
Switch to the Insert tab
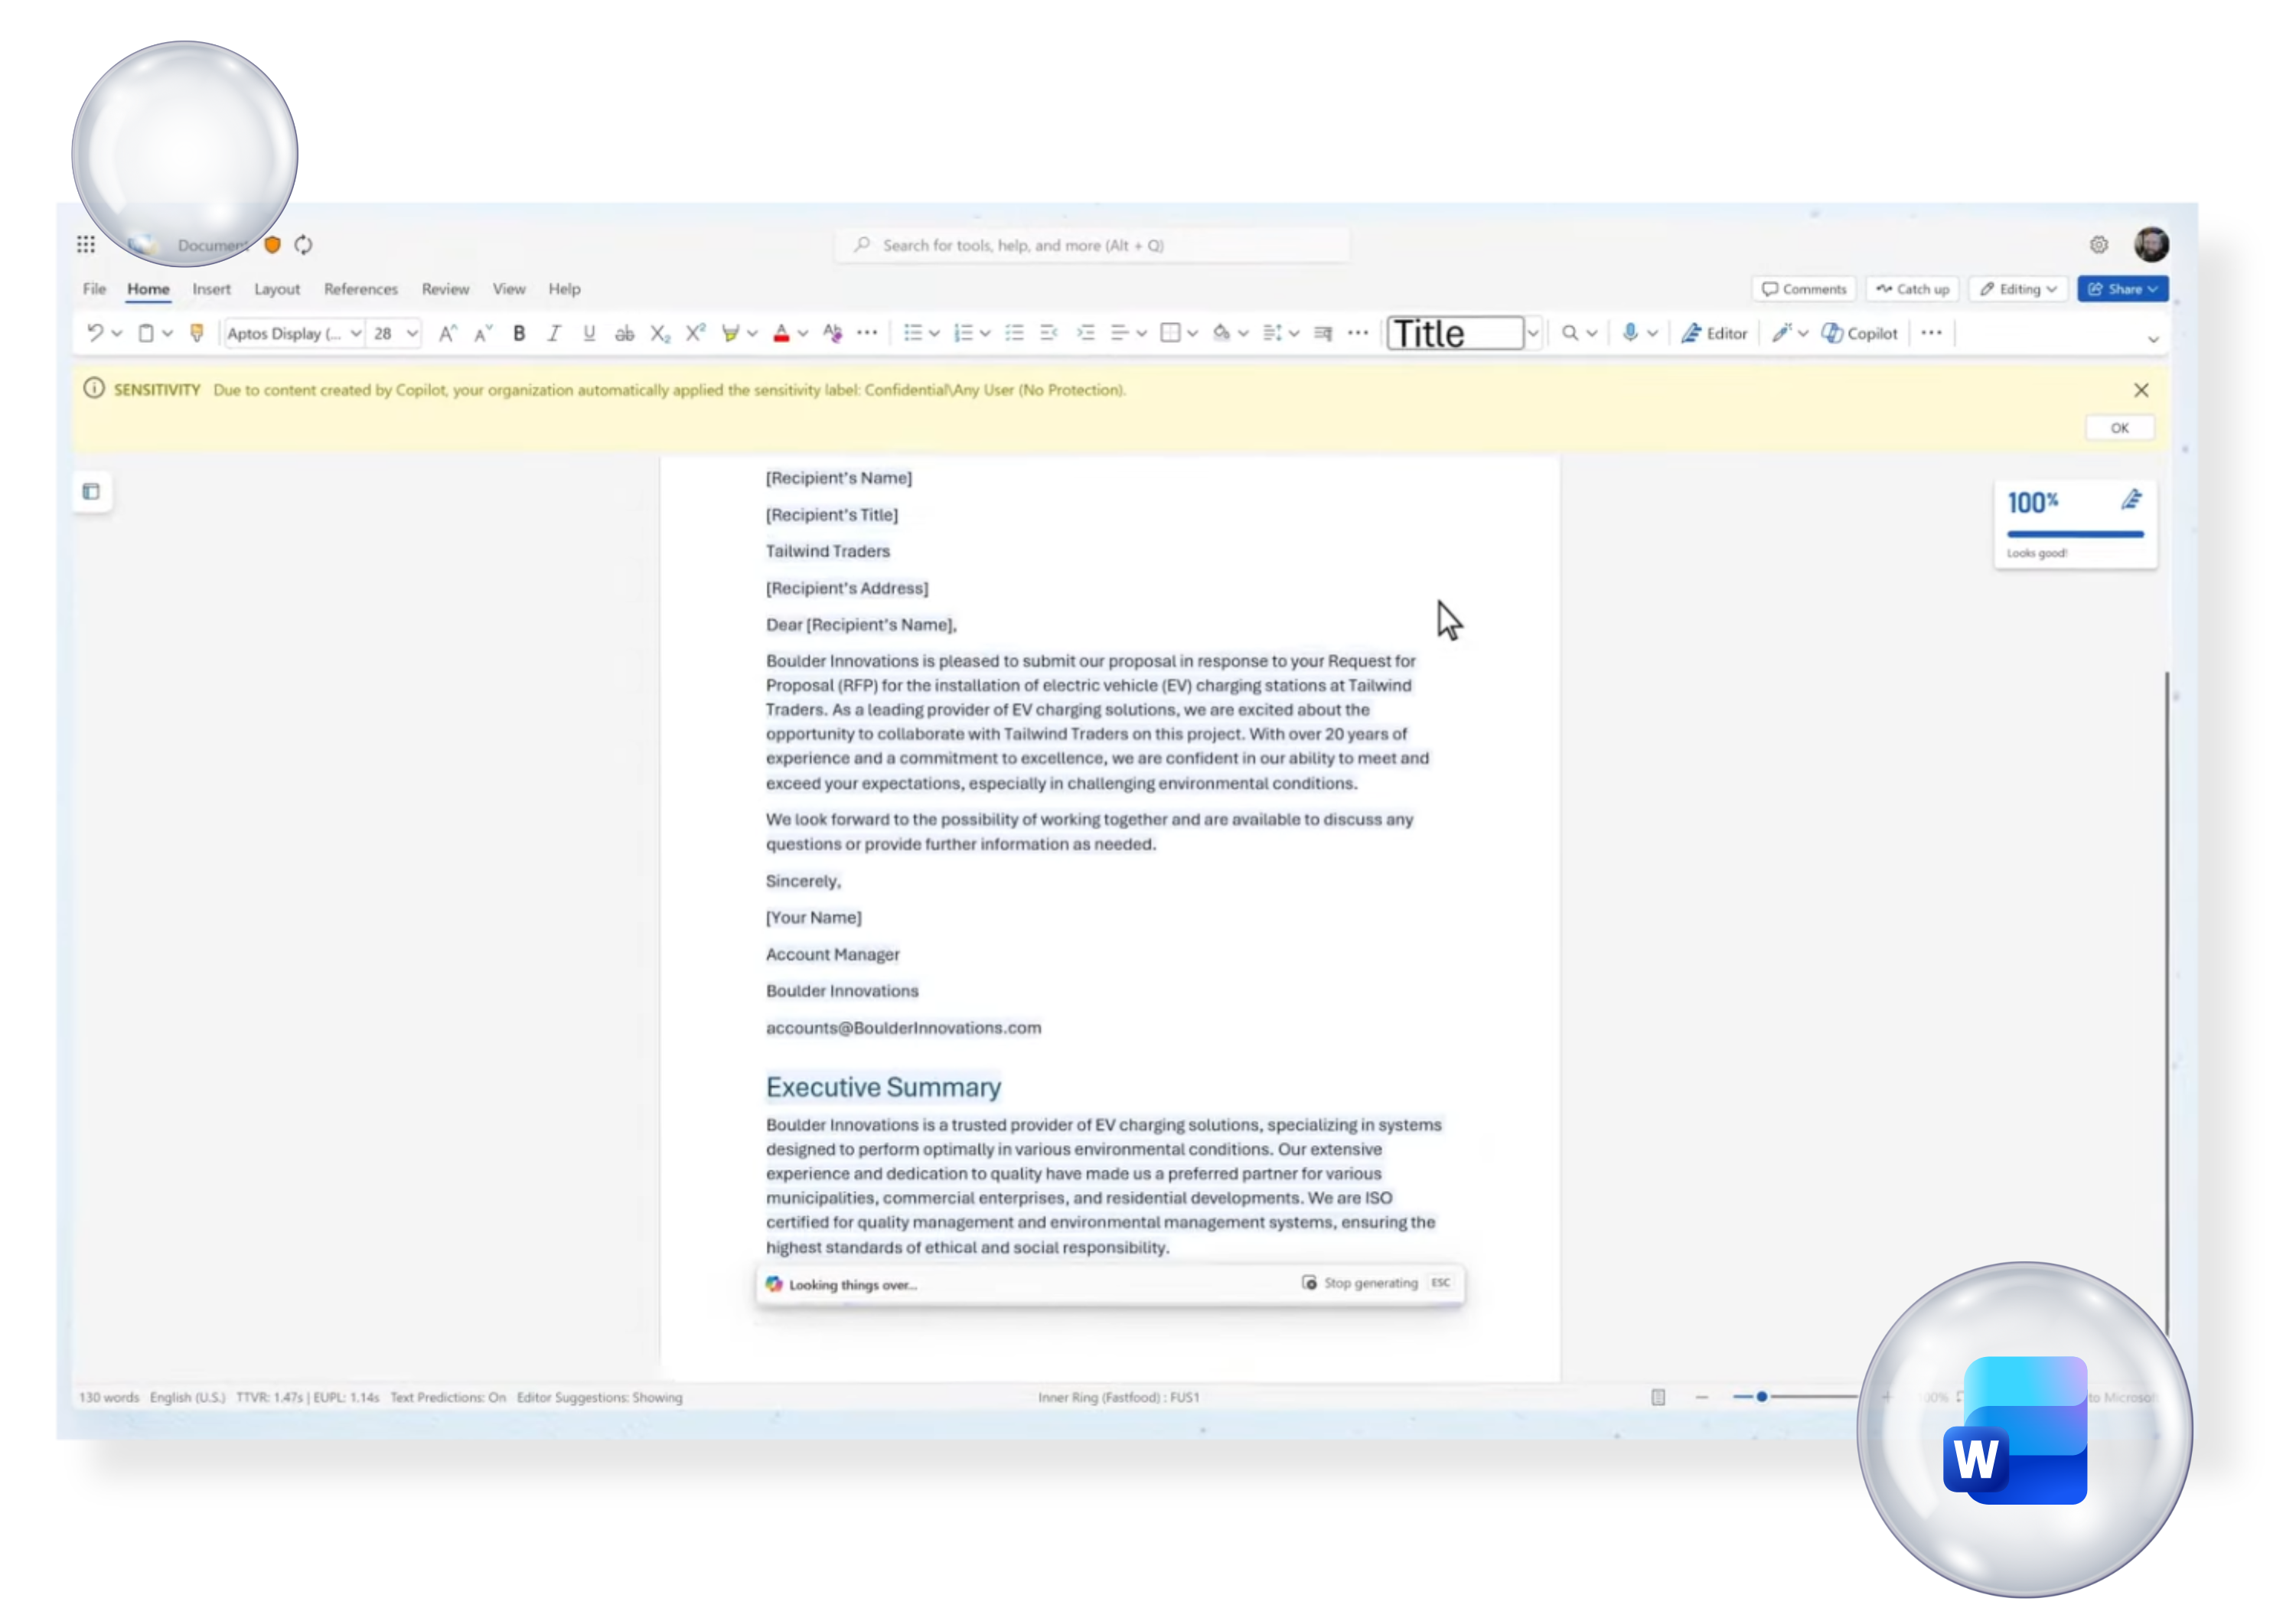[211, 289]
